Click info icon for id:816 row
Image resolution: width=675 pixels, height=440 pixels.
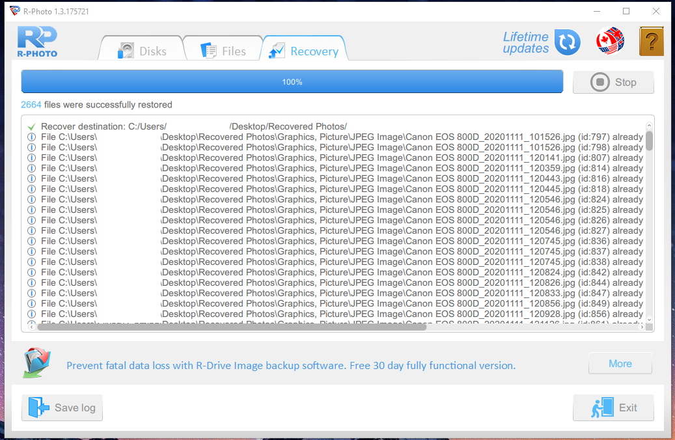31,179
